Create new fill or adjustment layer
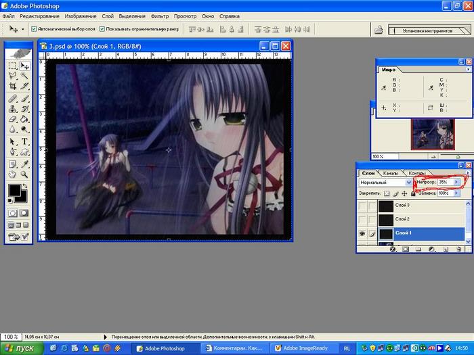Screen dimensions: 474x355 point(432,250)
